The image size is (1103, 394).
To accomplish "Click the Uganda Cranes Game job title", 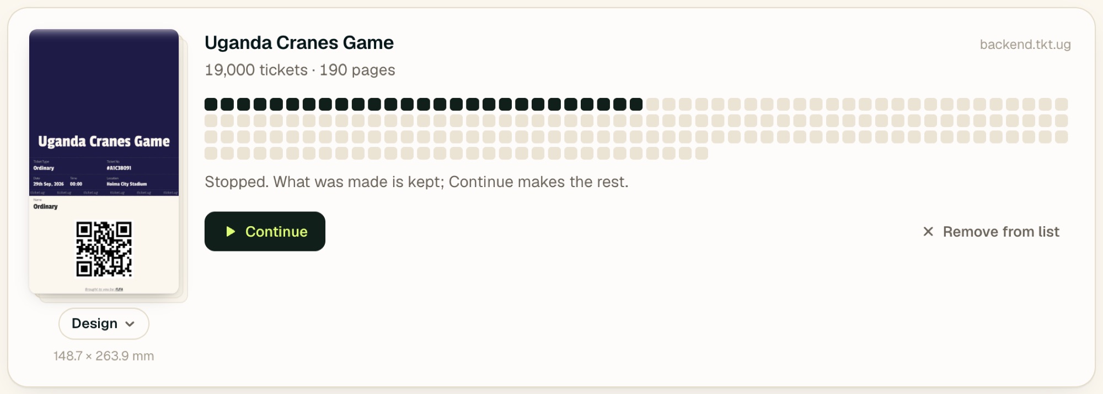I will point(299,43).
